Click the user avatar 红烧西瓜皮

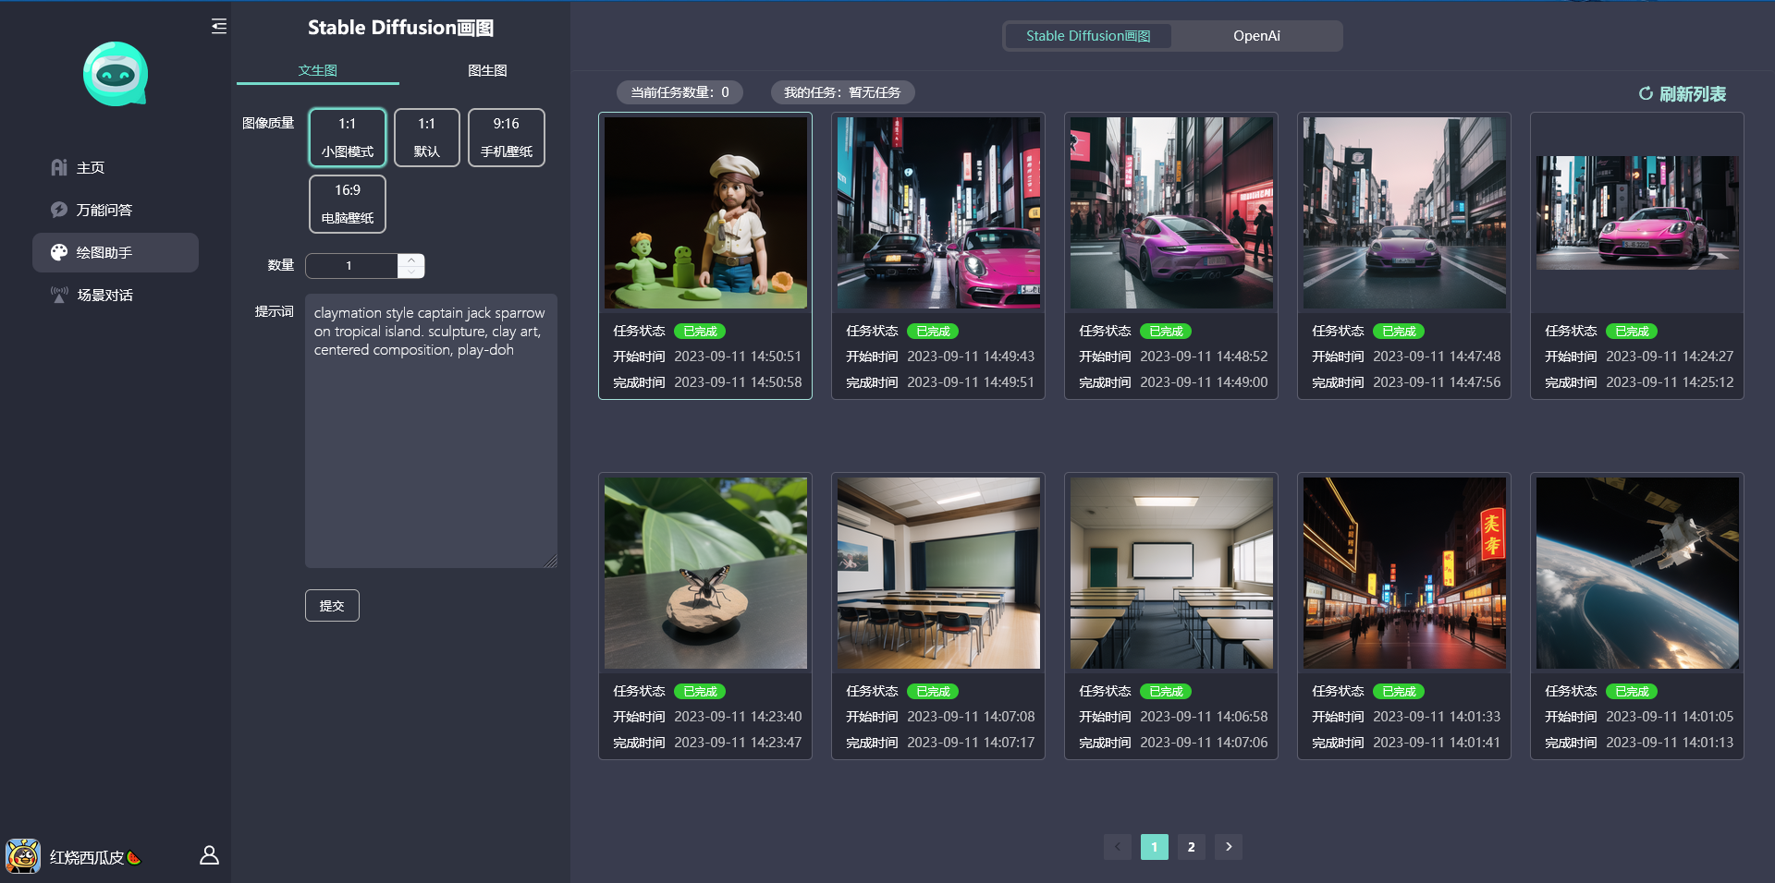click(23, 856)
